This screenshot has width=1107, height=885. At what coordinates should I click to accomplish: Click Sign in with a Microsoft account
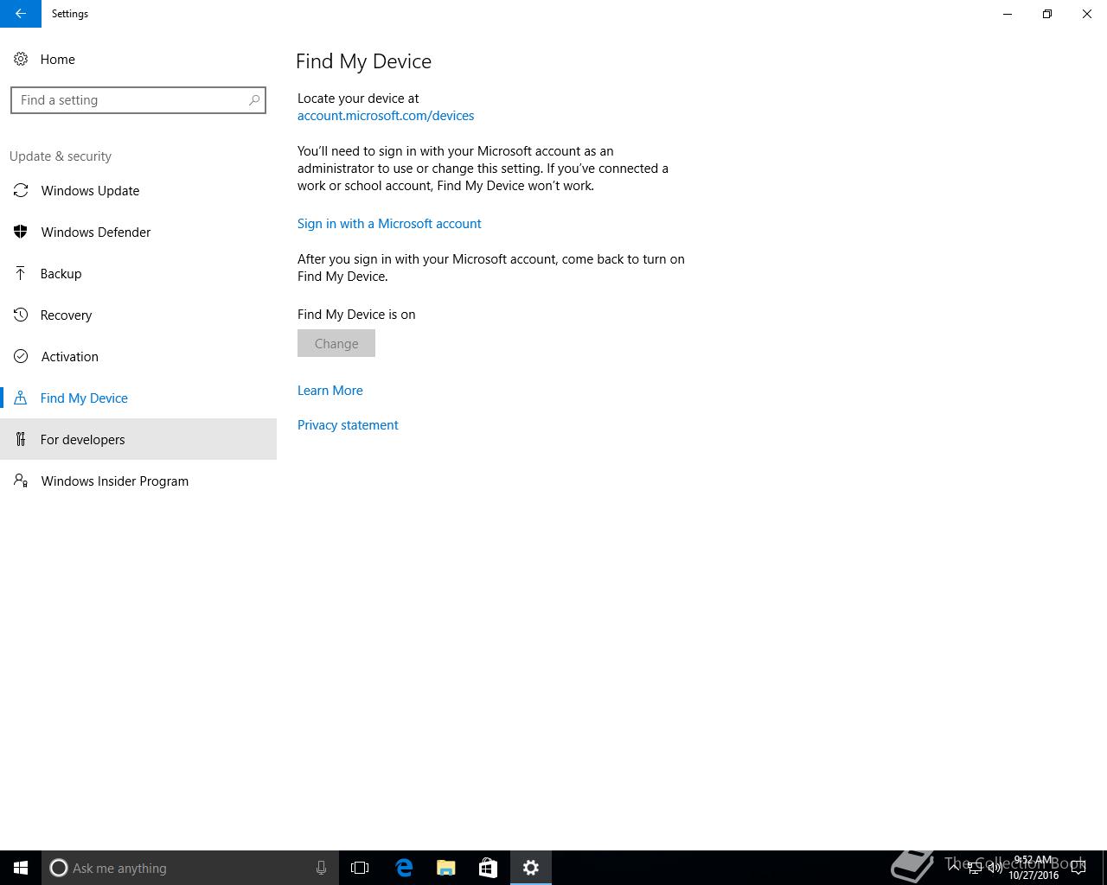(x=389, y=224)
